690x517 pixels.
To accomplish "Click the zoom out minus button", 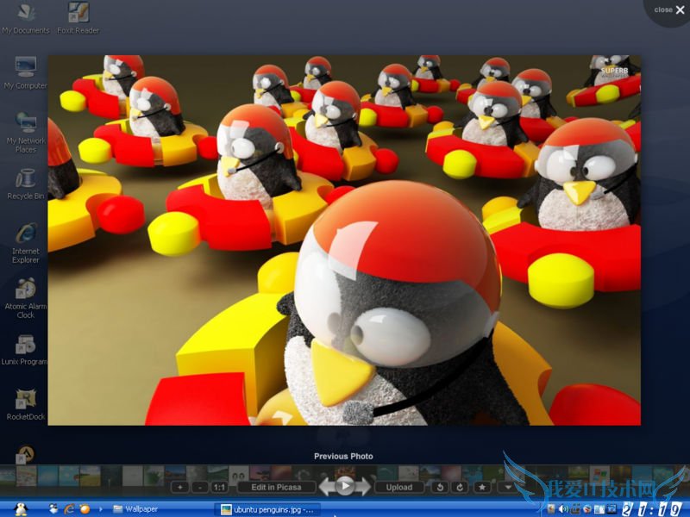I will (200, 488).
